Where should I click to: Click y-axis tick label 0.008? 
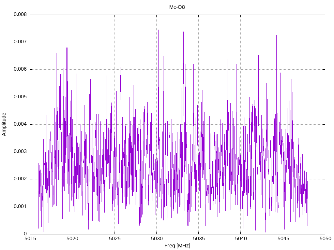click(x=20, y=14)
